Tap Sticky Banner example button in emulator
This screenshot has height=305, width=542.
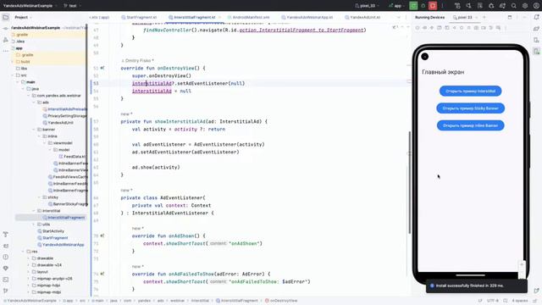click(471, 108)
